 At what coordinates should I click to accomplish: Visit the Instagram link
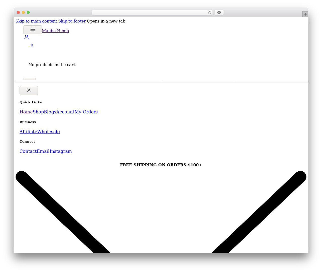(61, 151)
